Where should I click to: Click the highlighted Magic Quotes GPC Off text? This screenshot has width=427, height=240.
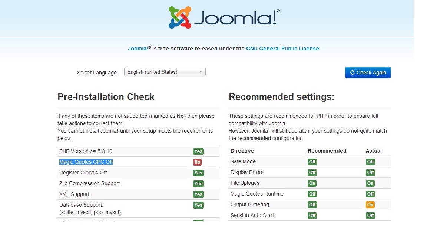coord(86,162)
